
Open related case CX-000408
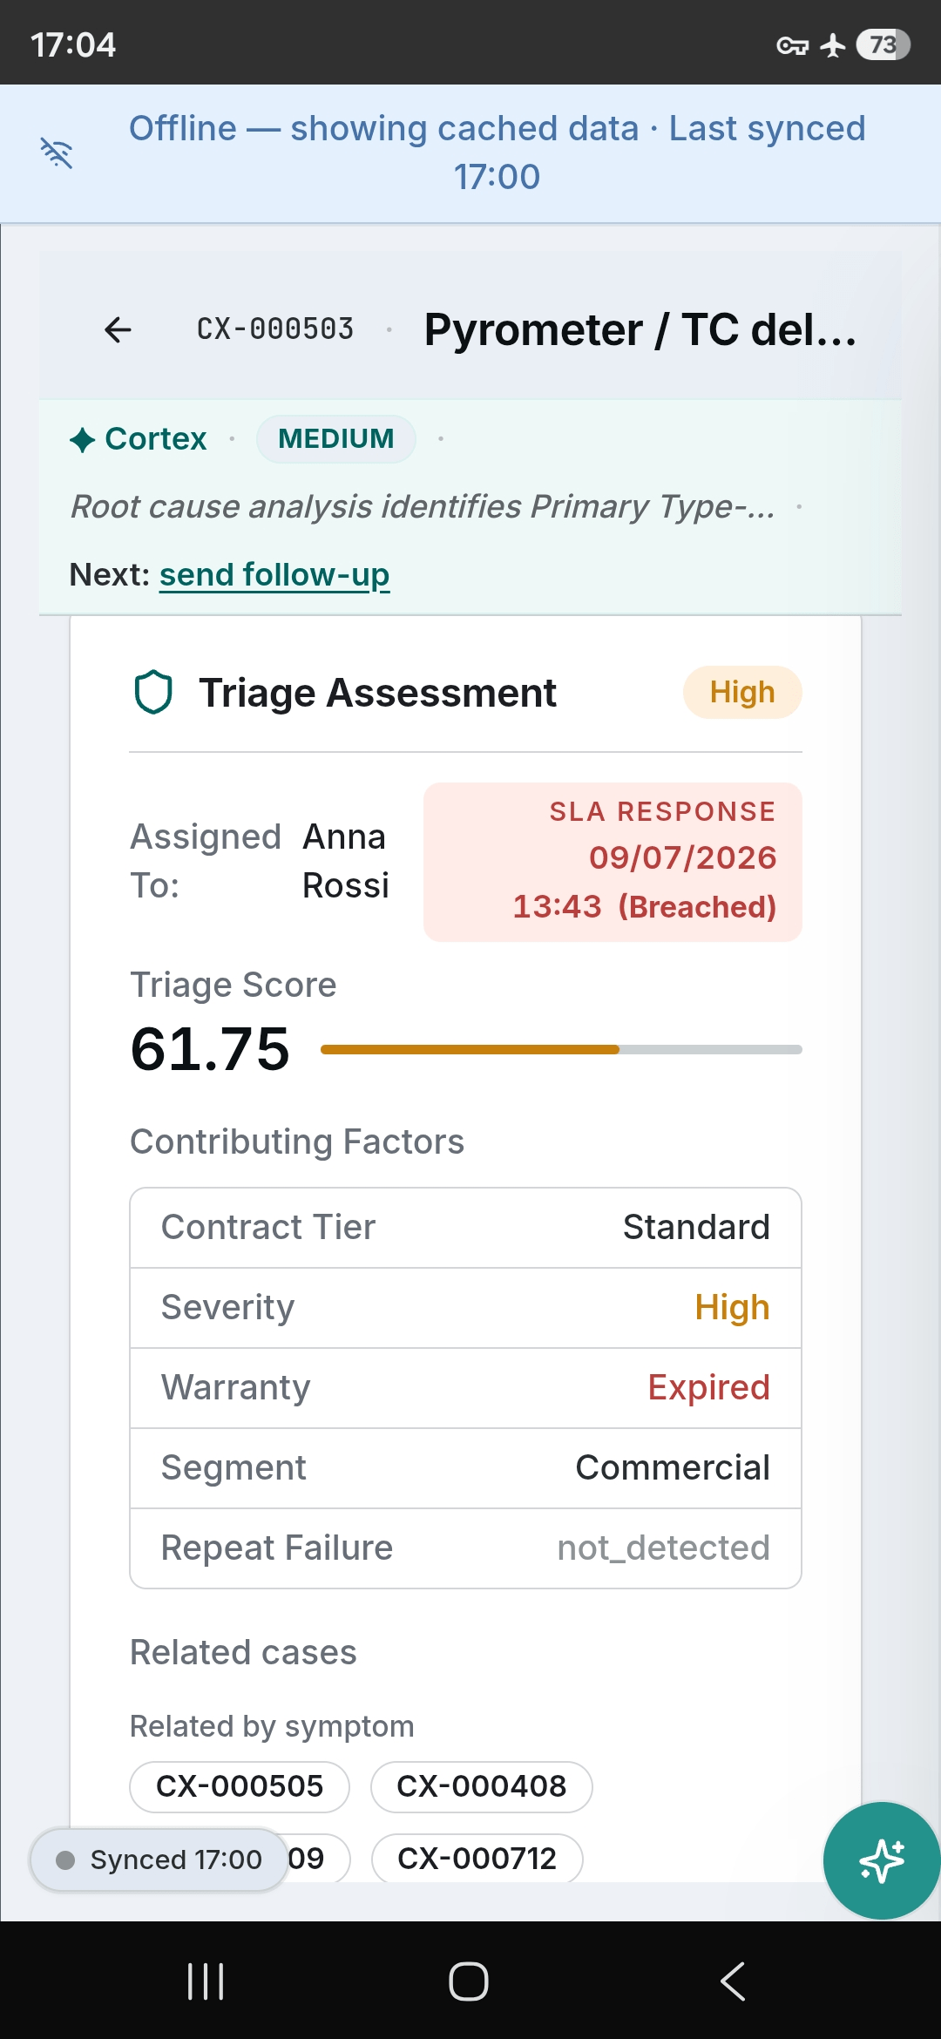pos(482,1786)
